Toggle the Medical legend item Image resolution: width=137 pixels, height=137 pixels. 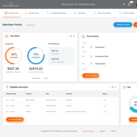click(36, 78)
